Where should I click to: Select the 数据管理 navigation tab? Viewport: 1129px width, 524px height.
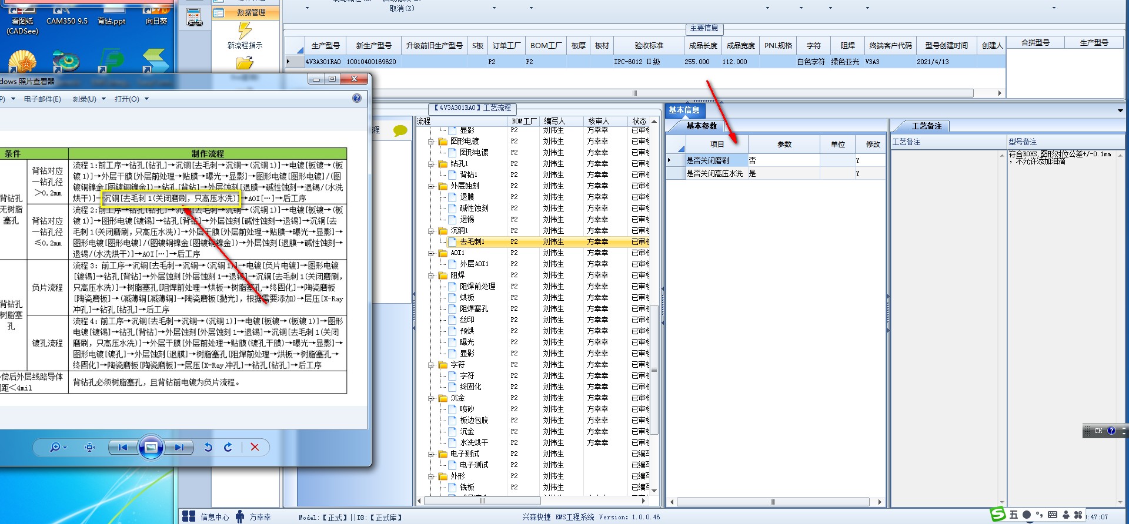(245, 12)
